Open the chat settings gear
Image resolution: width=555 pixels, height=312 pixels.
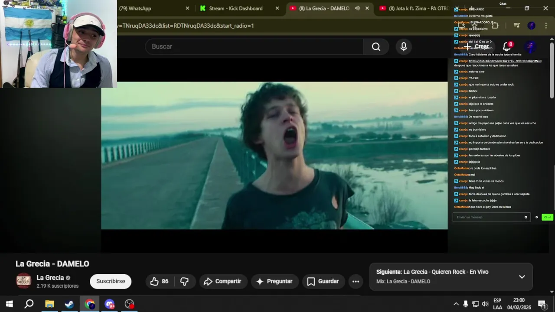pos(536,217)
